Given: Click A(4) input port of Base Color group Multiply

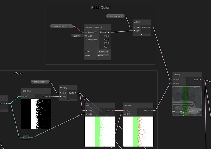Looking at the screenshot, I should pos(134,27).
